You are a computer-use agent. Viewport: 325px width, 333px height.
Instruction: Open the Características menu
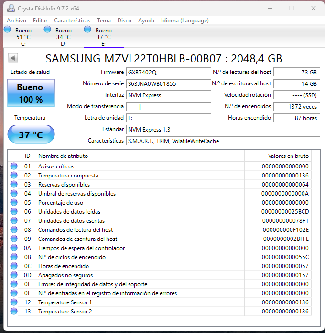point(72,21)
